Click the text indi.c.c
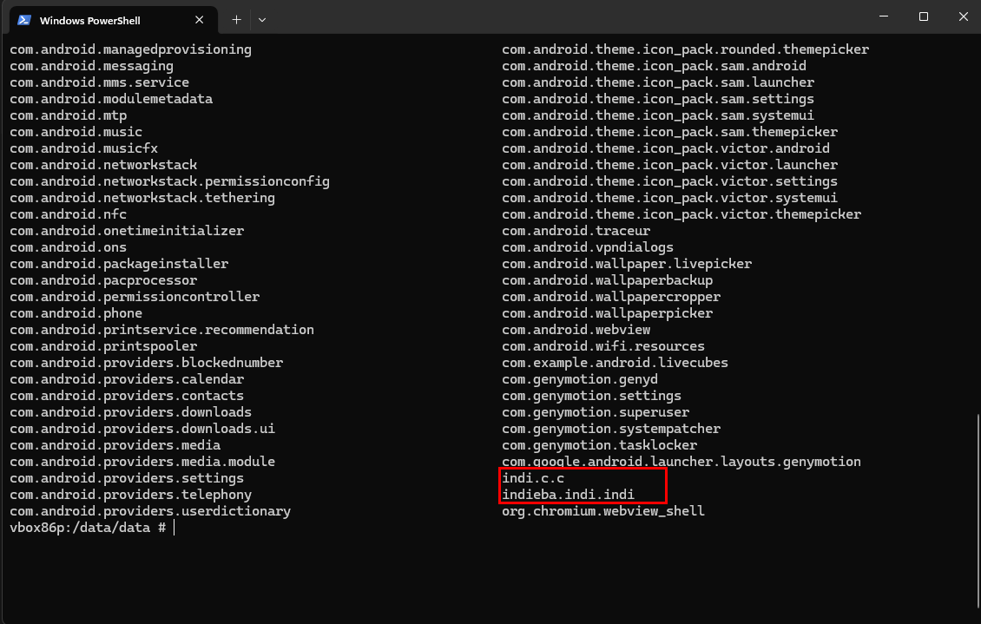The image size is (981, 624). 533,478
